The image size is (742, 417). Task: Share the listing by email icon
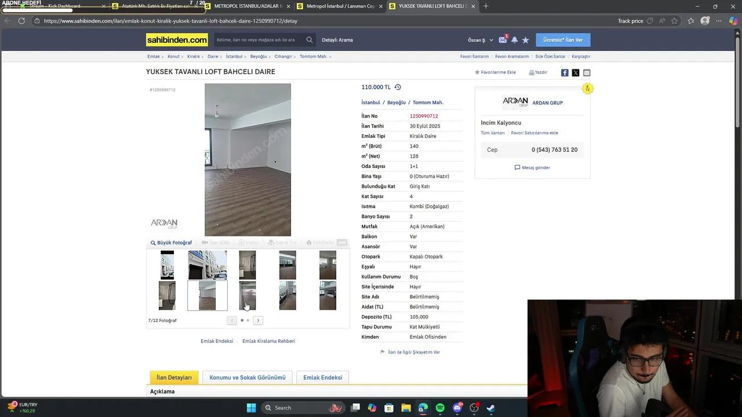click(x=587, y=72)
